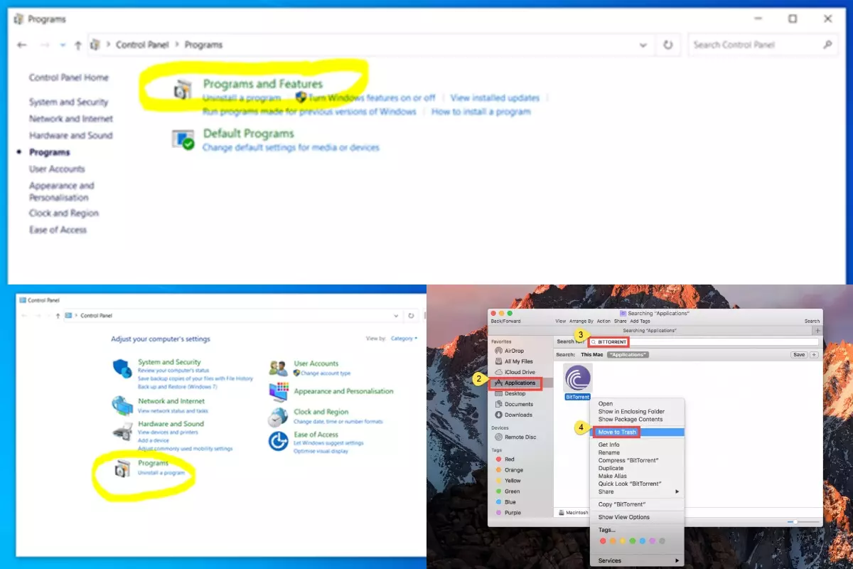The image size is (853, 569).
Task: Select Ease of Access in Programs window sidebar
Action: click(x=58, y=230)
